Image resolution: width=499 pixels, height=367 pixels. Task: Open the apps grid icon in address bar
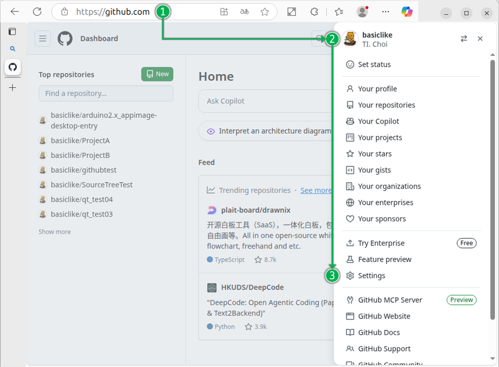point(224,12)
